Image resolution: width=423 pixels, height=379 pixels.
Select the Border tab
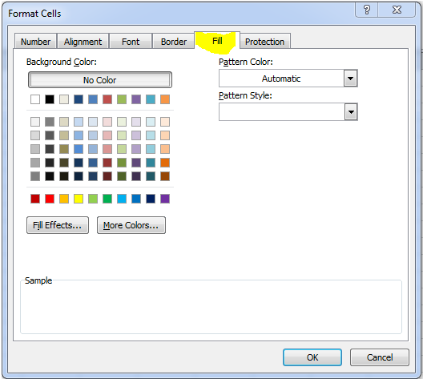click(174, 42)
